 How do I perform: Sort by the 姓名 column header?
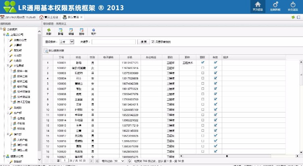click(78, 57)
